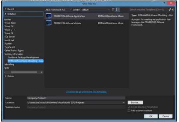
Task: Select Guidance Package Development node
Action: (24, 58)
